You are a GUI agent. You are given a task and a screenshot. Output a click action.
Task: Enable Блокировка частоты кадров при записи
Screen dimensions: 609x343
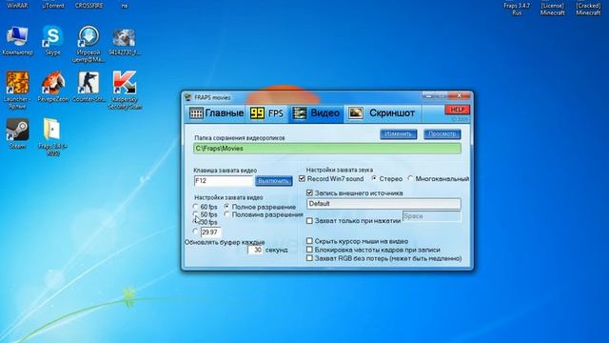(x=309, y=250)
